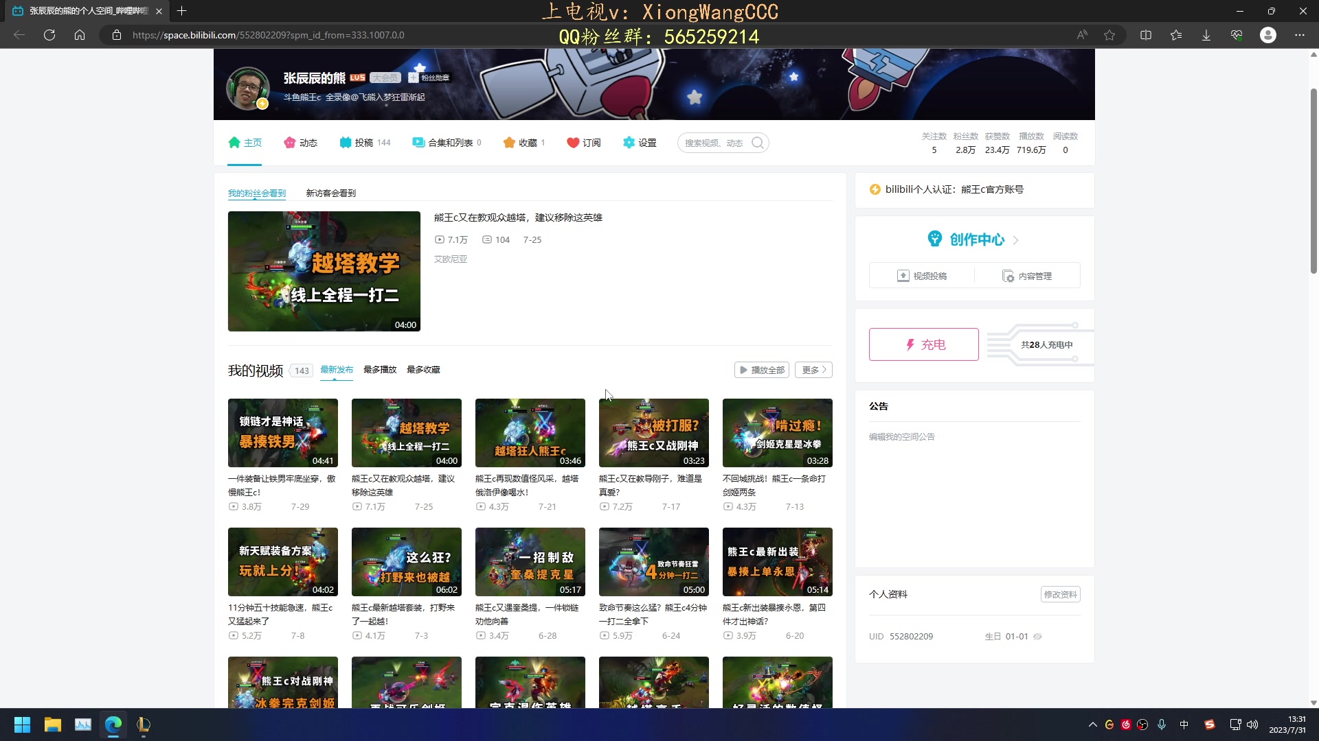Click the 修改资料 edit profile button

point(1060,593)
